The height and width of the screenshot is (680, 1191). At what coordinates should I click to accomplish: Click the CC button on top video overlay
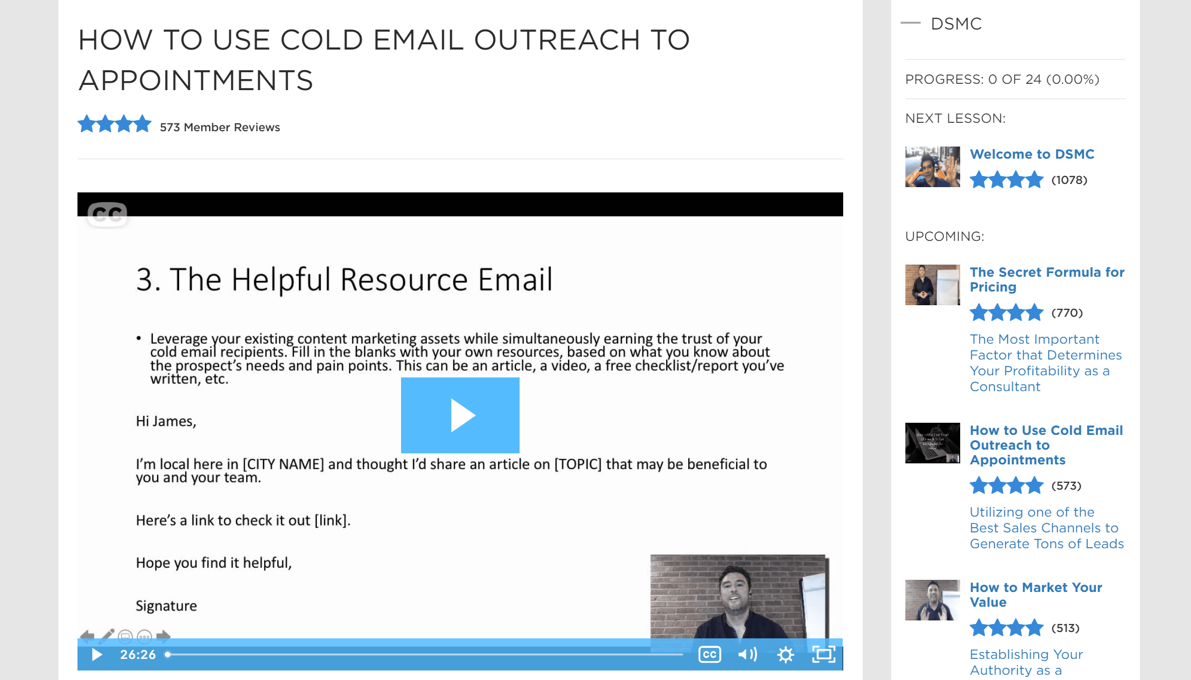(106, 213)
